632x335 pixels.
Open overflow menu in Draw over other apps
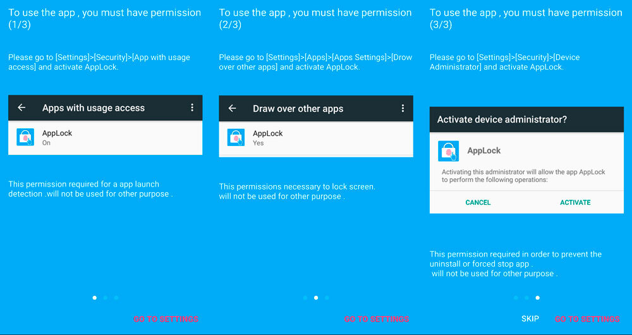[x=403, y=109]
